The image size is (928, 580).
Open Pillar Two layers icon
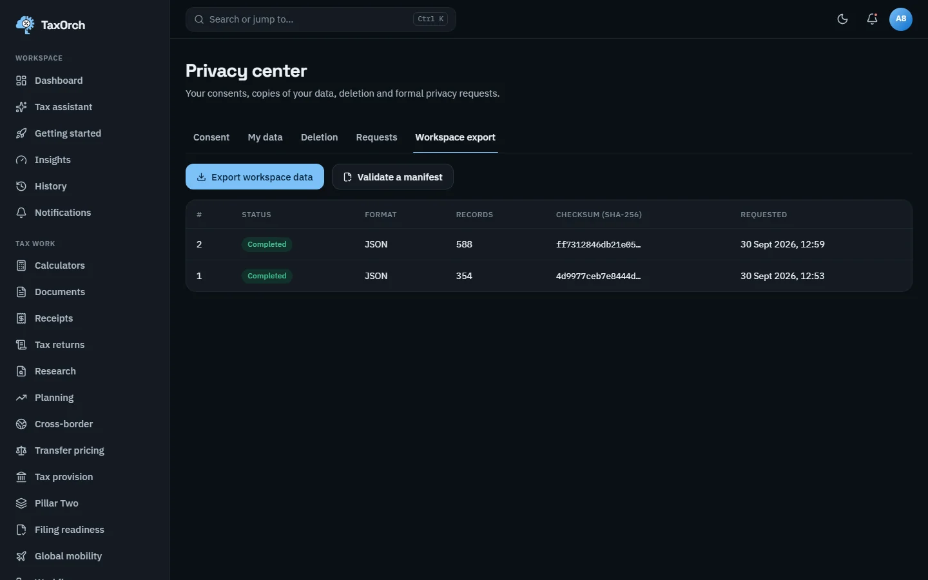click(x=21, y=503)
